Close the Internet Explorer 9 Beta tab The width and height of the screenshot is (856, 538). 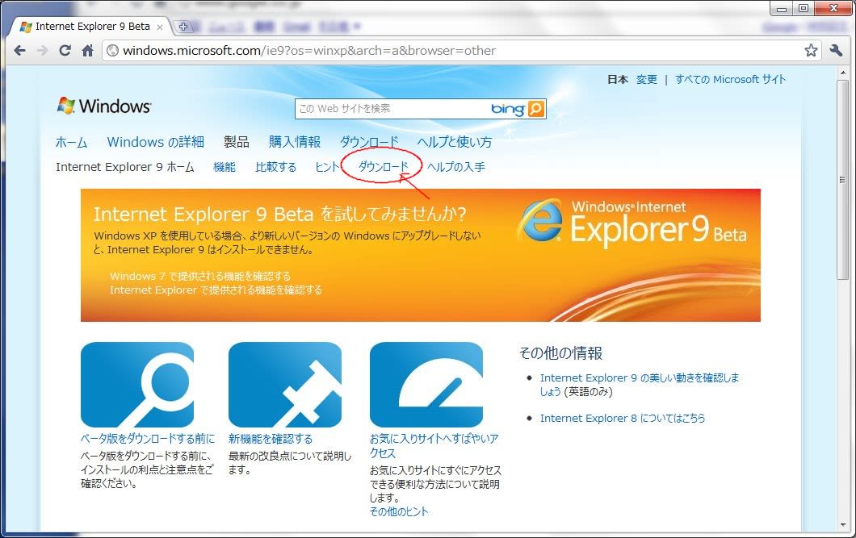point(160,27)
